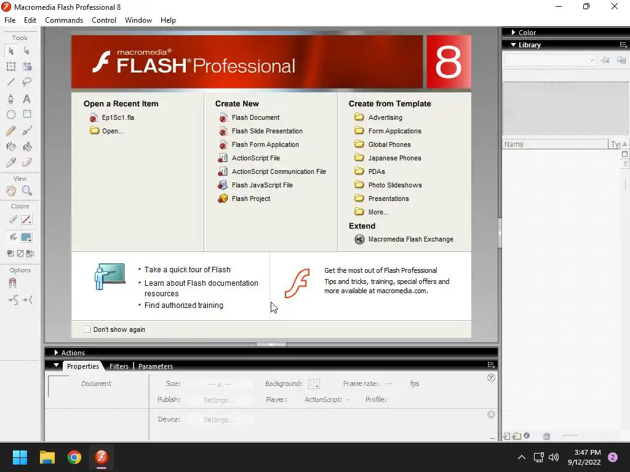630x472 pixels.
Task: Select the Subselection tool
Action: click(27, 50)
